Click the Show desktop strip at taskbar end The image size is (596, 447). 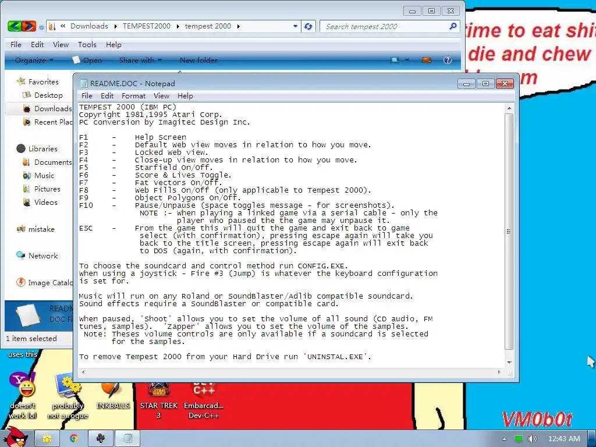tap(592, 439)
